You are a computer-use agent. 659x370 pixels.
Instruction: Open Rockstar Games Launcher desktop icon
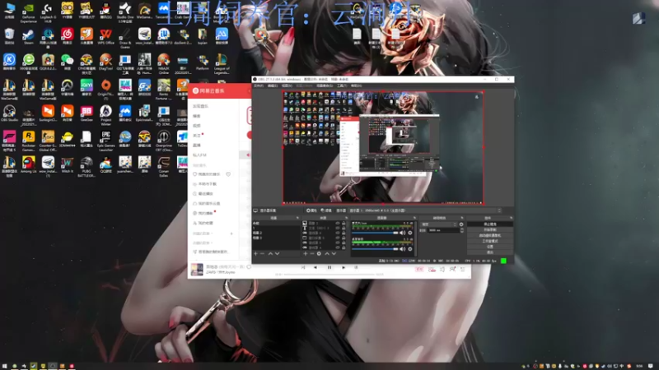[29, 141]
